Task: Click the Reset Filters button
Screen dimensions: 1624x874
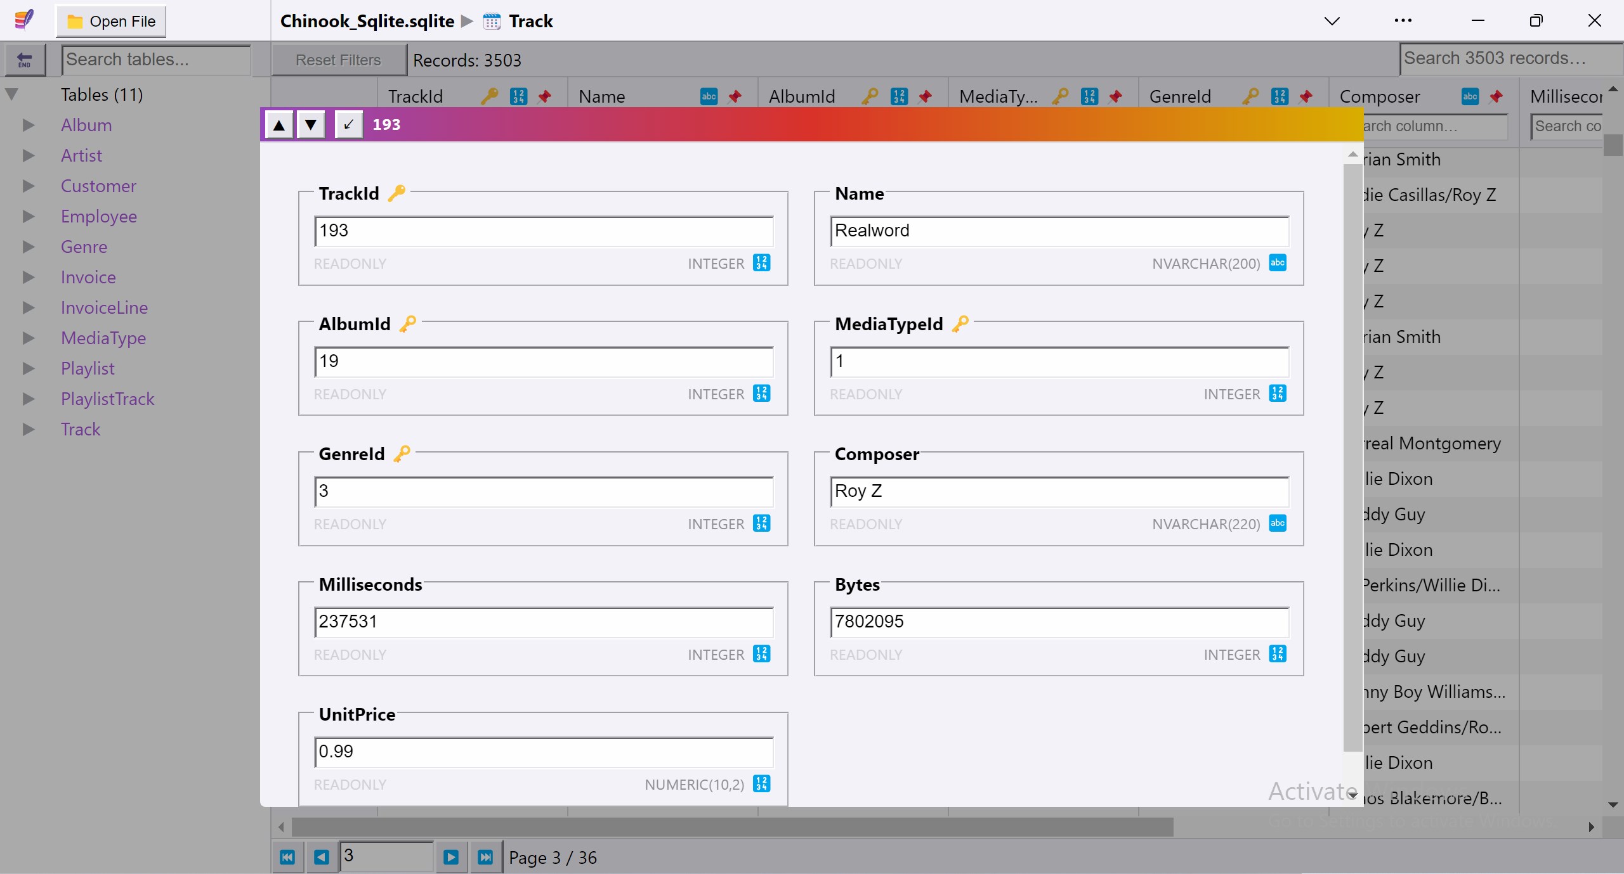Action: point(338,60)
